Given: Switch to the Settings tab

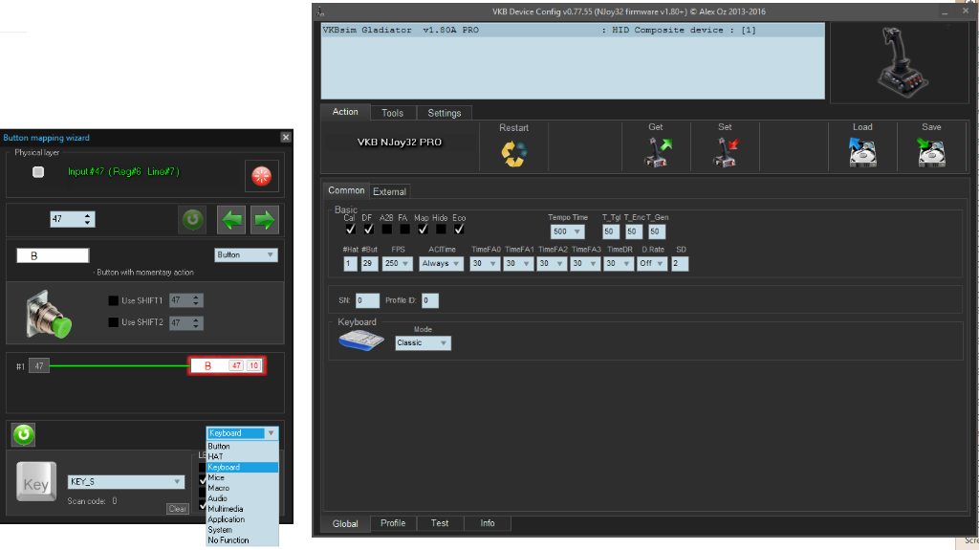Looking at the screenshot, I should [444, 113].
